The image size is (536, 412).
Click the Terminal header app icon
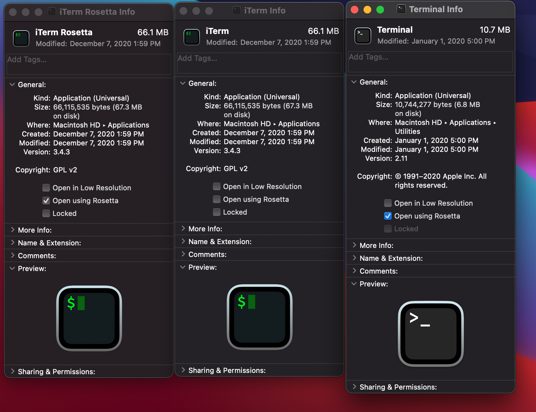363,35
